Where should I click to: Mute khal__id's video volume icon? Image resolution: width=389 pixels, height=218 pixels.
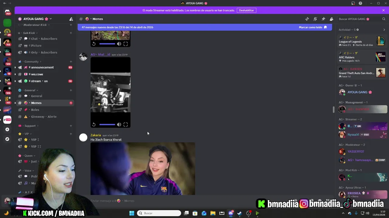(x=119, y=124)
